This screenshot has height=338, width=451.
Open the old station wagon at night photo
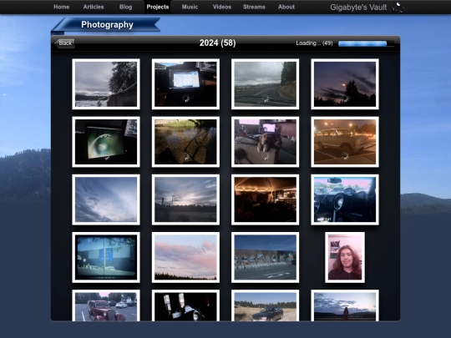click(x=345, y=142)
